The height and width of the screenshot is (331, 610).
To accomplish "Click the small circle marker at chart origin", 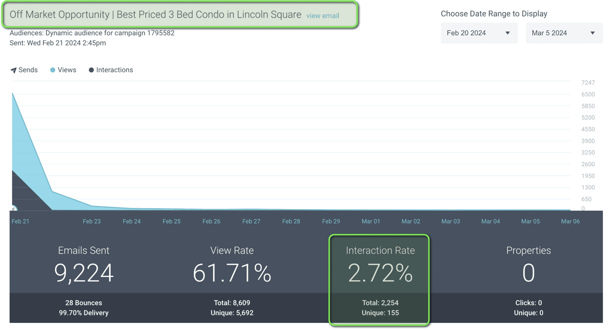I will [13, 209].
